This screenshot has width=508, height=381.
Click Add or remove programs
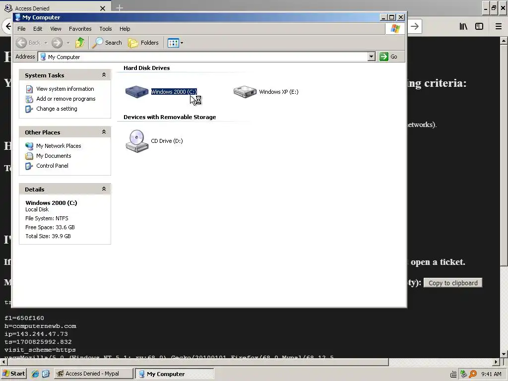(66, 99)
